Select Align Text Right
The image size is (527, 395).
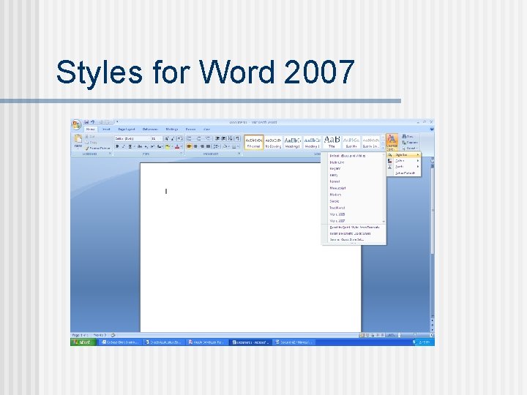click(202, 146)
